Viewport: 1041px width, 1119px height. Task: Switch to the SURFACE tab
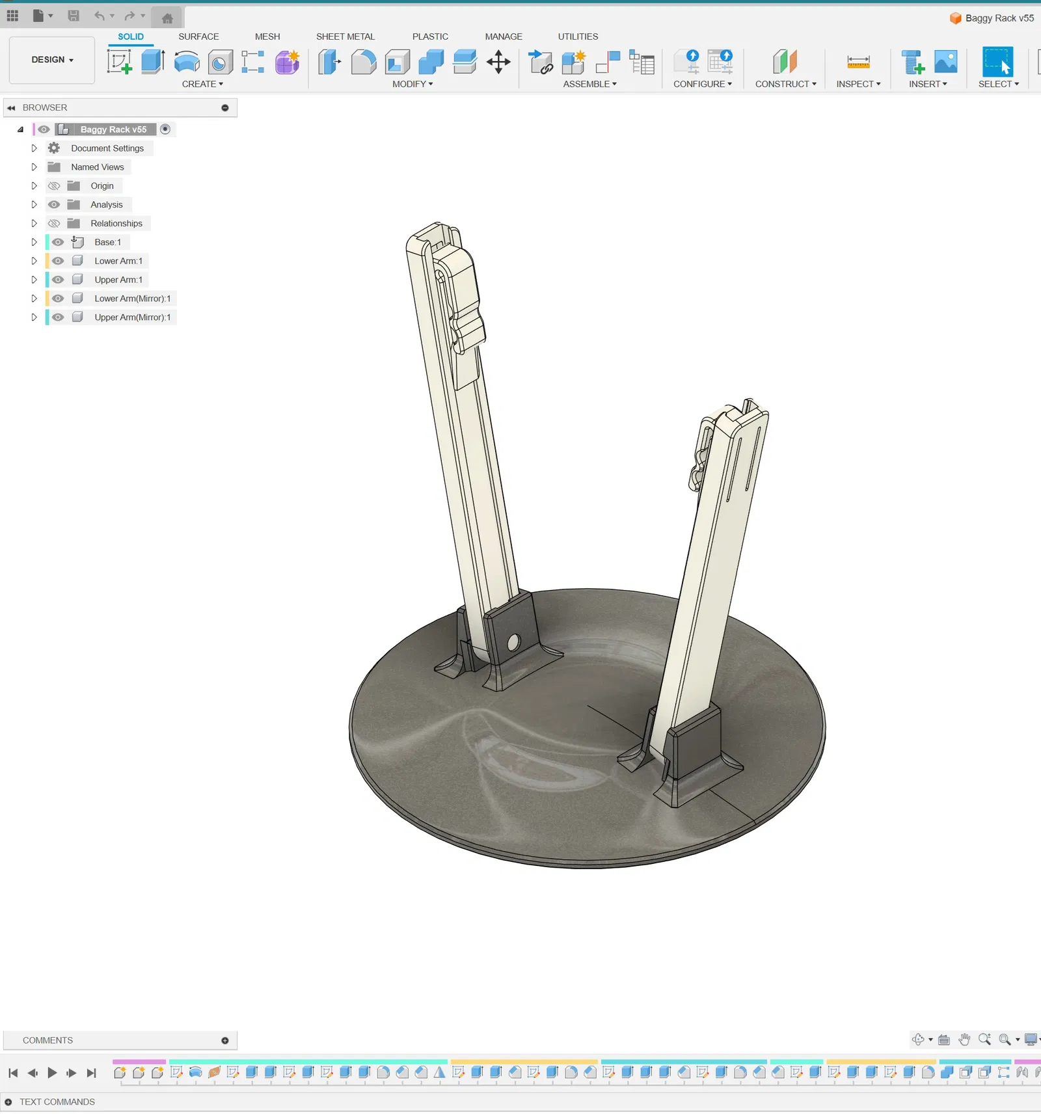click(x=198, y=37)
